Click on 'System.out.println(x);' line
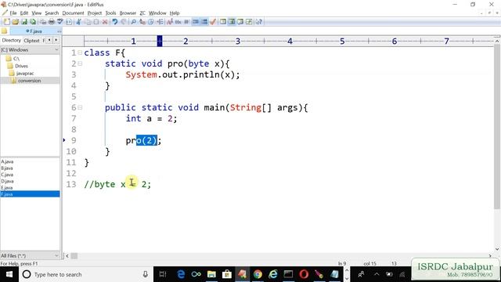The width and height of the screenshot is (501, 282). (182, 75)
